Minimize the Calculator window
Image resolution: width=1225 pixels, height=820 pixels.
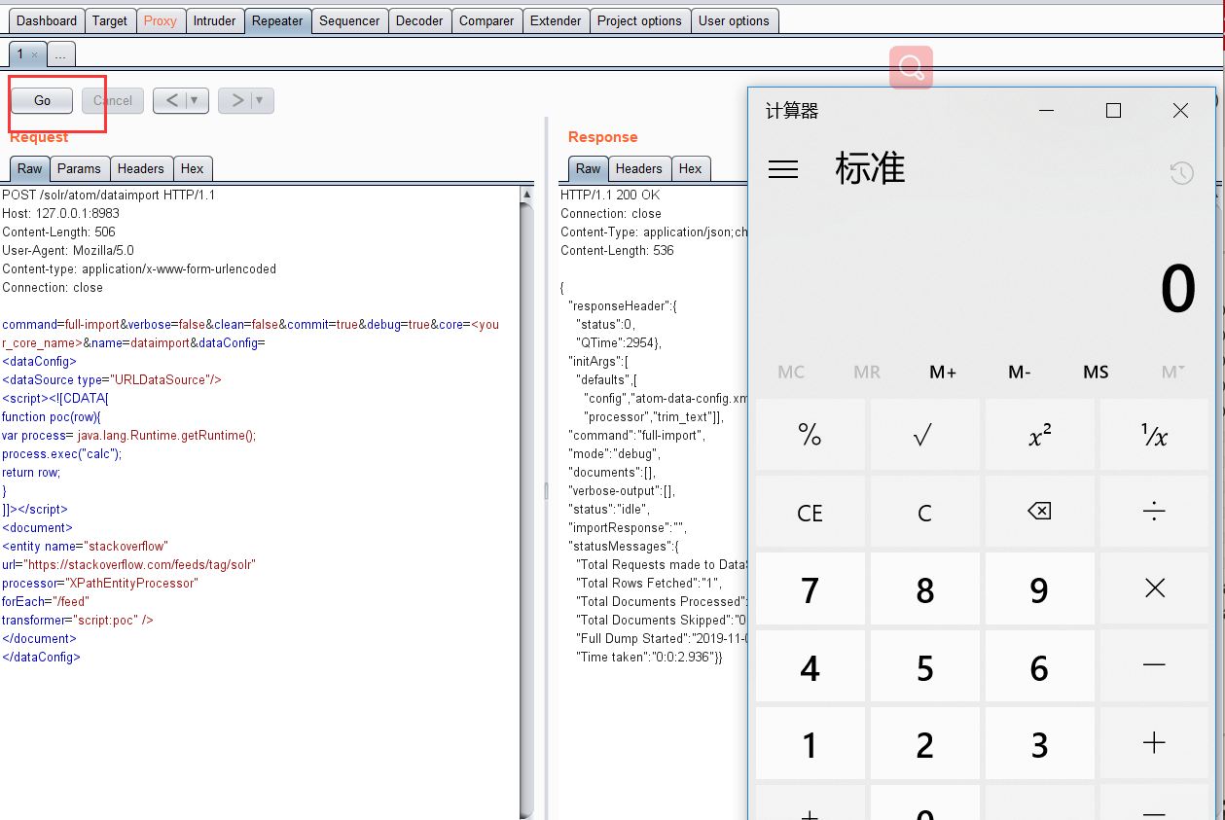(1046, 111)
